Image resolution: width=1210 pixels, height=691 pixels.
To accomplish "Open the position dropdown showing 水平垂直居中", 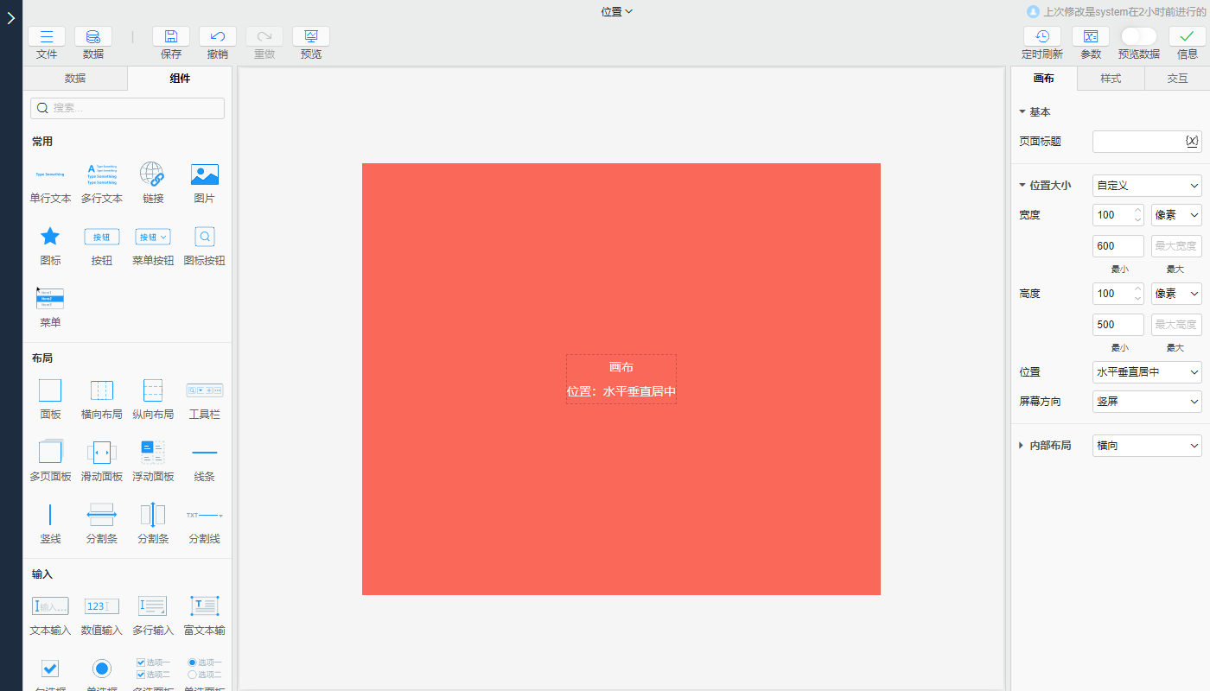I will [1147, 372].
